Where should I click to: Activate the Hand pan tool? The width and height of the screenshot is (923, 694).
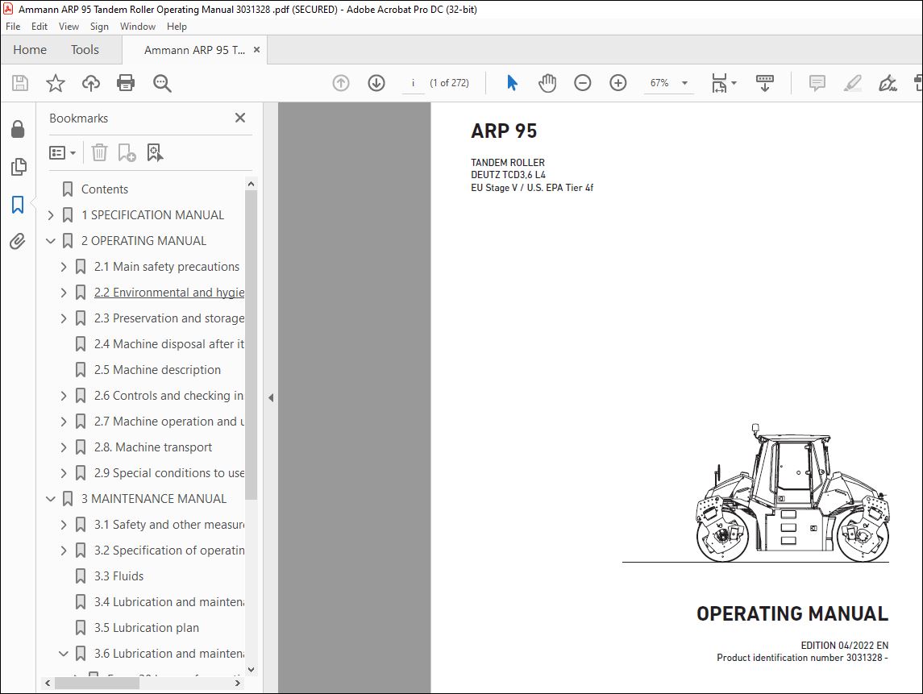click(x=547, y=83)
